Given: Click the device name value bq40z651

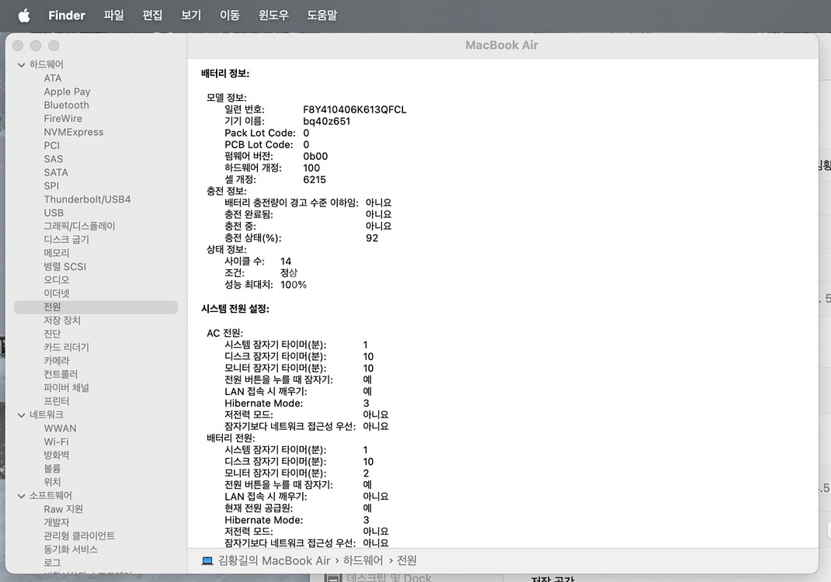Looking at the screenshot, I should [326, 121].
